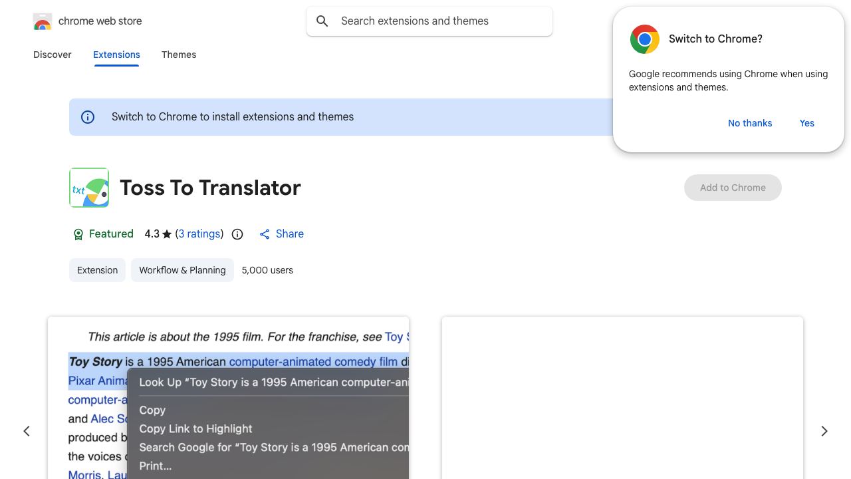
Task: Open the blank second screenshot thumbnail
Action: tap(622, 398)
